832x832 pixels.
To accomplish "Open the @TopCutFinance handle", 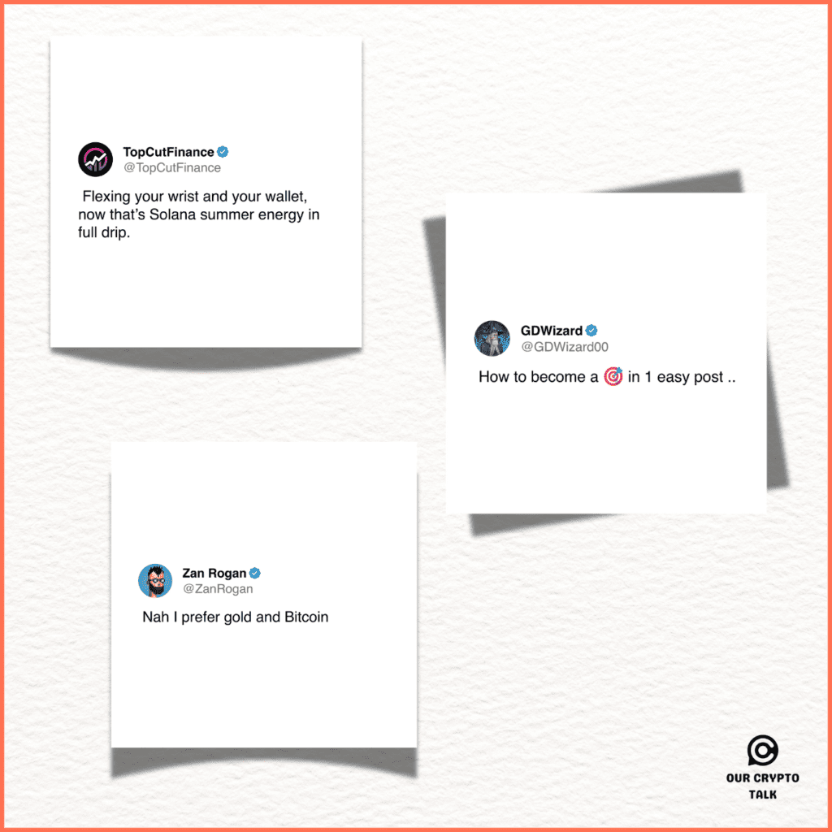I will (x=172, y=167).
